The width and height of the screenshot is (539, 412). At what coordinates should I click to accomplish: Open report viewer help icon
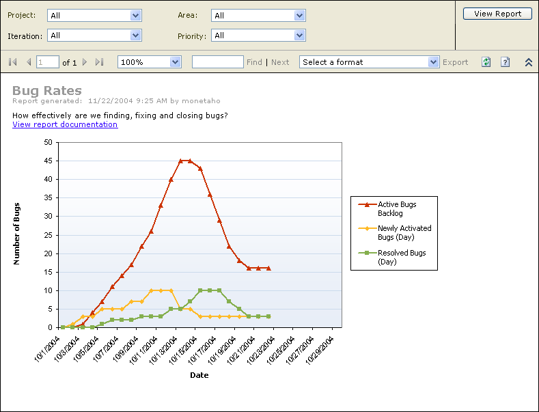click(x=506, y=62)
